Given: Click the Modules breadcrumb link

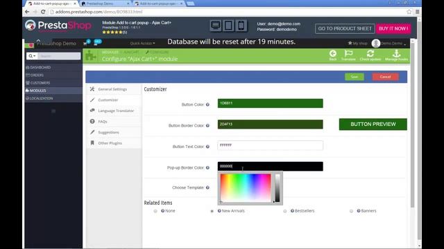Looking at the screenshot, I should click(110, 53).
